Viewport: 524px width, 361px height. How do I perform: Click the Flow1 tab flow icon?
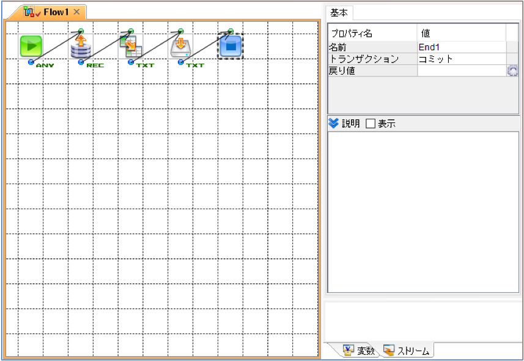click(29, 12)
